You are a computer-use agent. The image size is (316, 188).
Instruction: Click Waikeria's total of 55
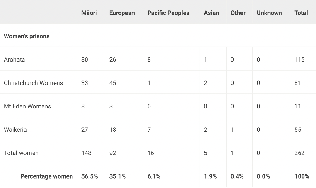(298, 130)
